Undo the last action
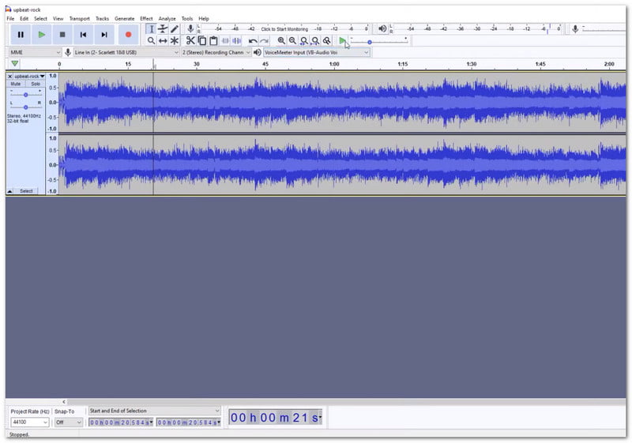632x443 pixels. 253,41
